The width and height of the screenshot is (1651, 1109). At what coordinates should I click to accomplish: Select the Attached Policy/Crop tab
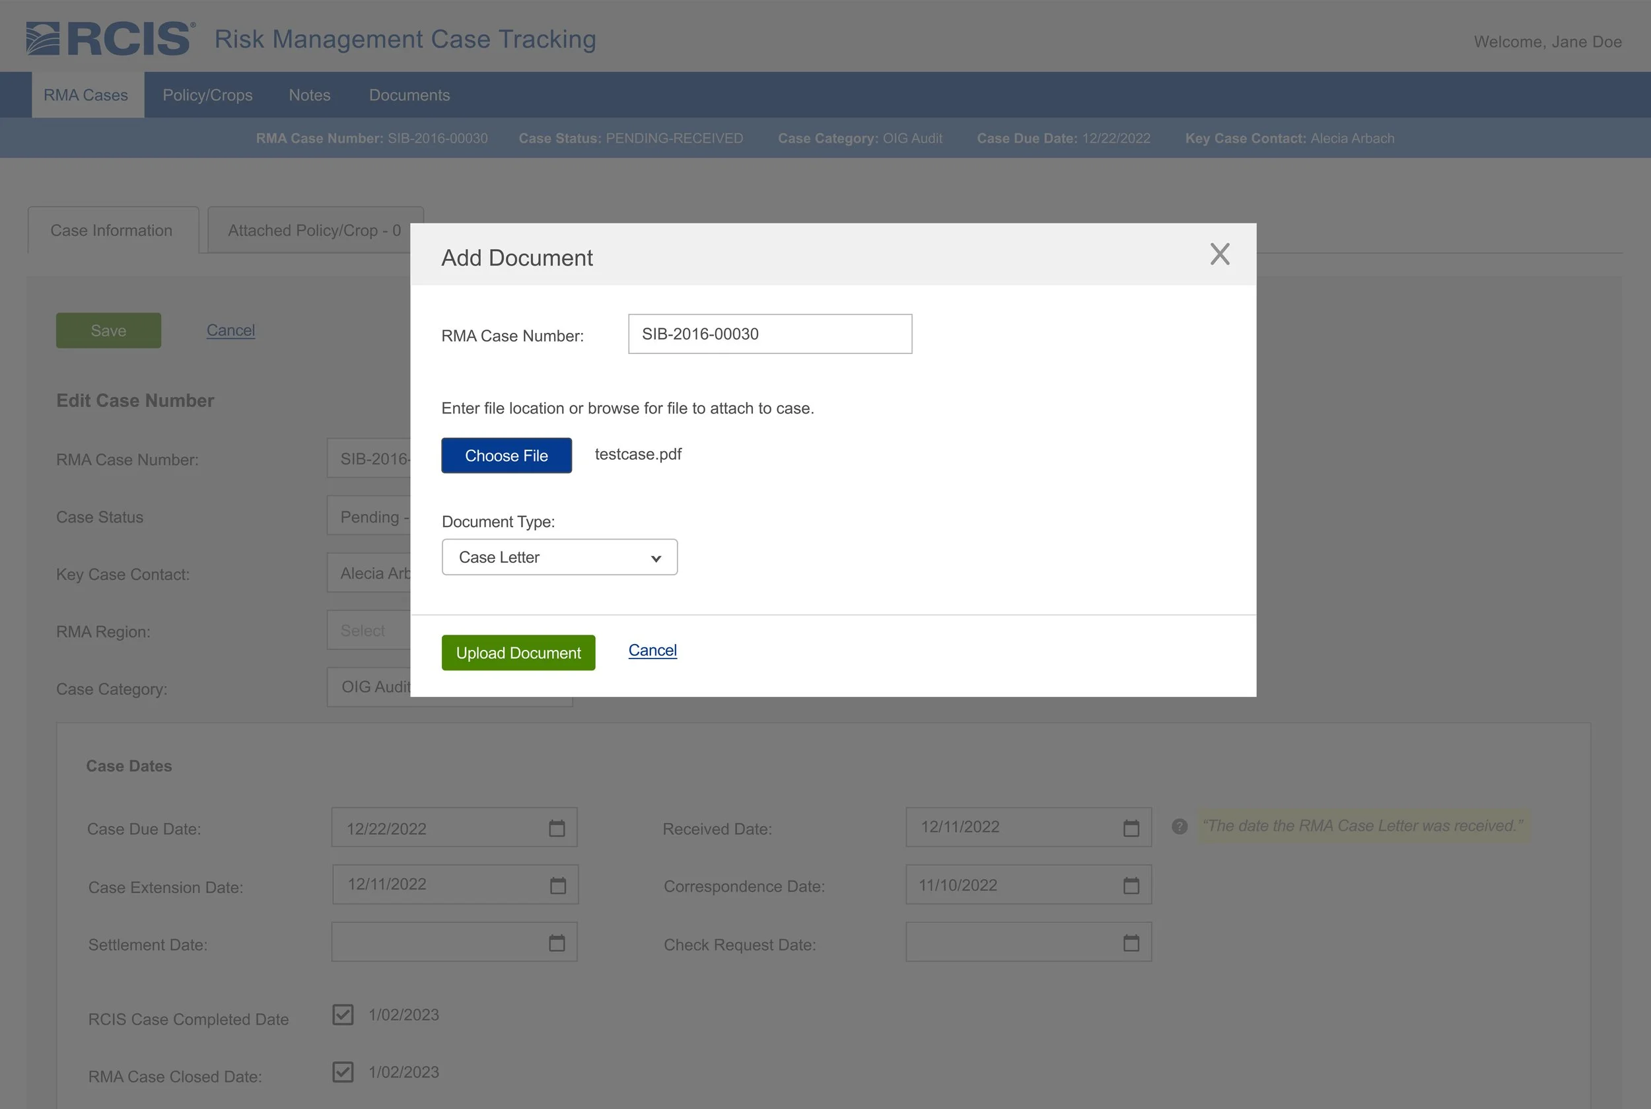tap(314, 231)
